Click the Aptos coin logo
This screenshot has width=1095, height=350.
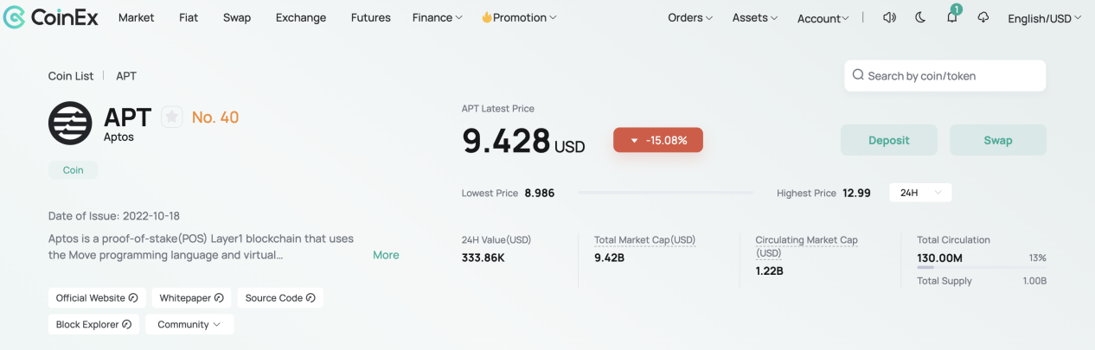[x=70, y=123]
